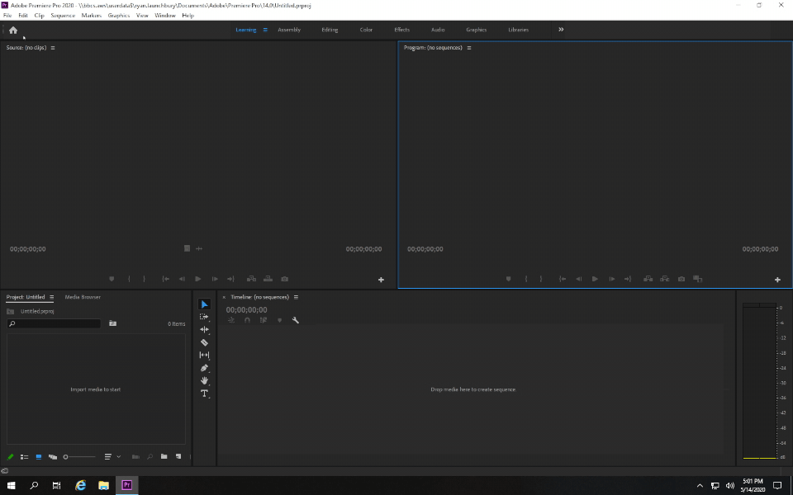Viewport: 793px width, 495px height.
Task: Open the Sequence menu
Action: point(63,16)
